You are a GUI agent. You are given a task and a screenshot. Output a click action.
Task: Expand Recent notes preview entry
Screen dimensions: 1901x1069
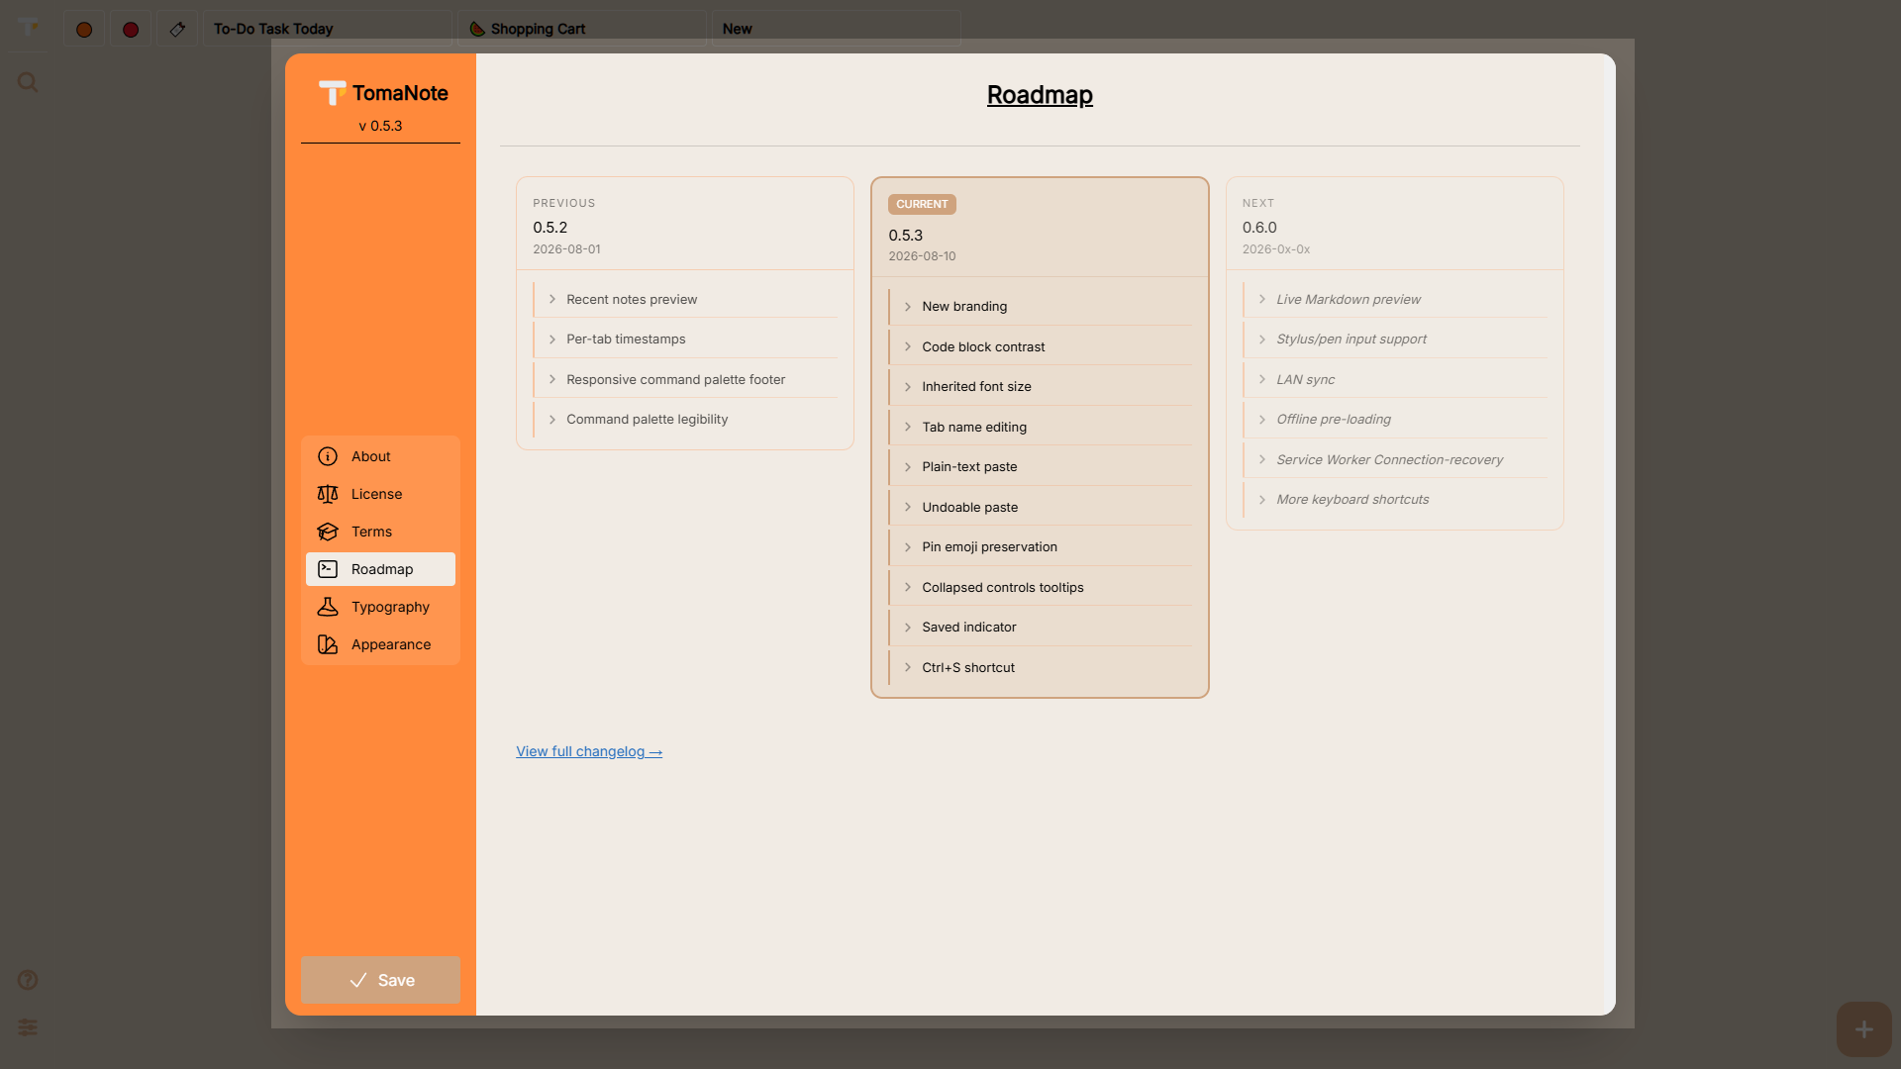[x=685, y=299]
